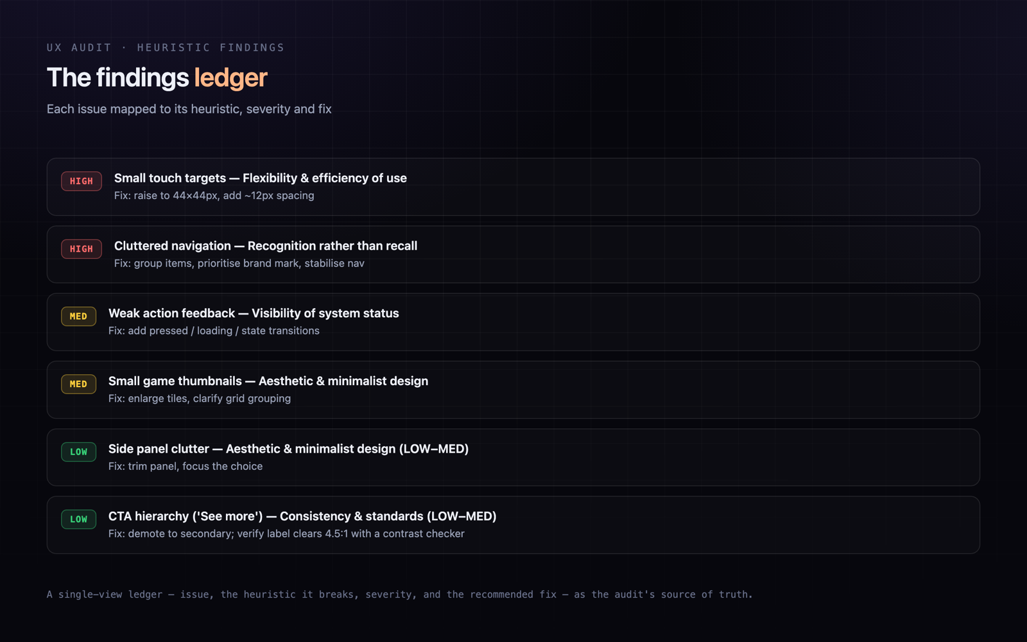Select the Weak action feedback finding title
This screenshot has width=1027, height=642.
point(254,313)
